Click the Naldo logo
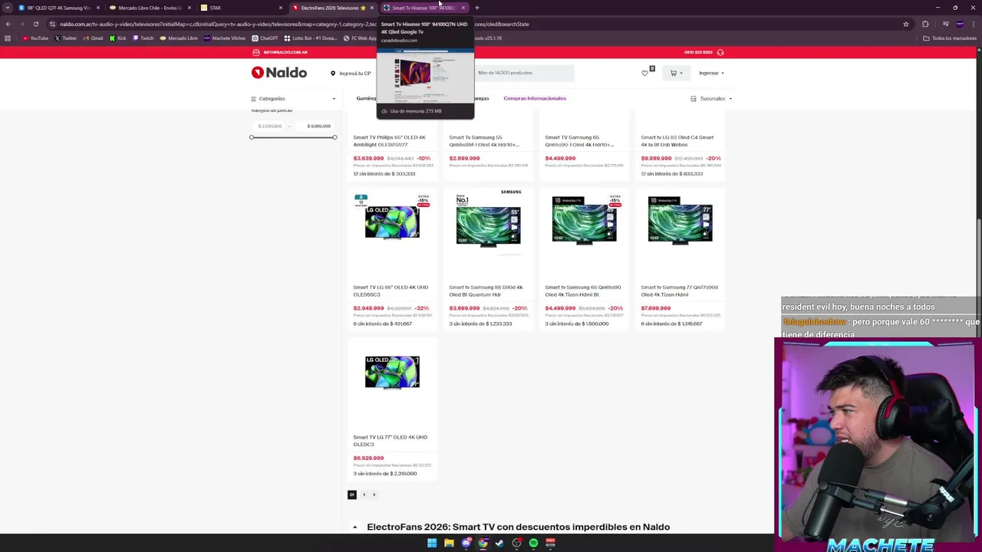The image size is (982, 552). pyautogui.click(x=279, y=73)
